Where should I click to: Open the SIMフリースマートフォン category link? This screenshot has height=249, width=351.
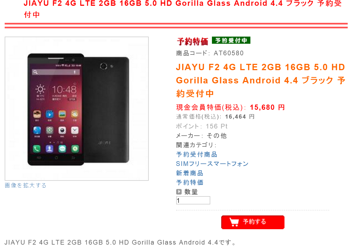click(212, 164)
